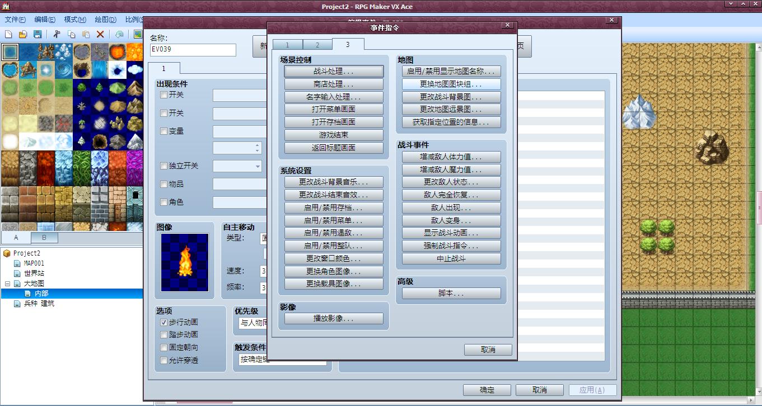The image size is (762, 406).
Task: Select the white cloud tile on dark blue
Action: point(135,70)
